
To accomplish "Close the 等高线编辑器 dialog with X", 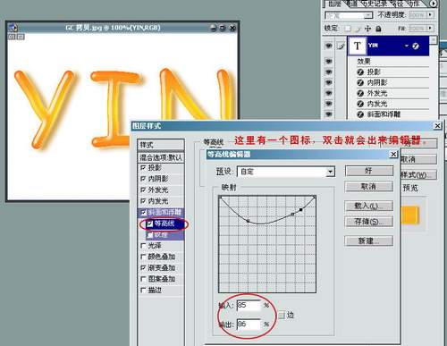I will 393,155.
